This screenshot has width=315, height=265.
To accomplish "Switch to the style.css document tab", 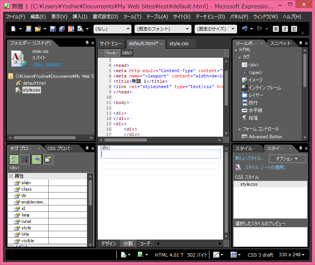I will click(179, 44).
